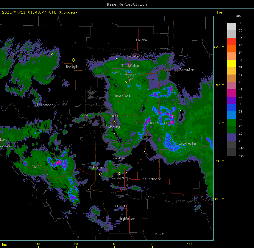Click the Sundre label

click(x=86, y=115)
